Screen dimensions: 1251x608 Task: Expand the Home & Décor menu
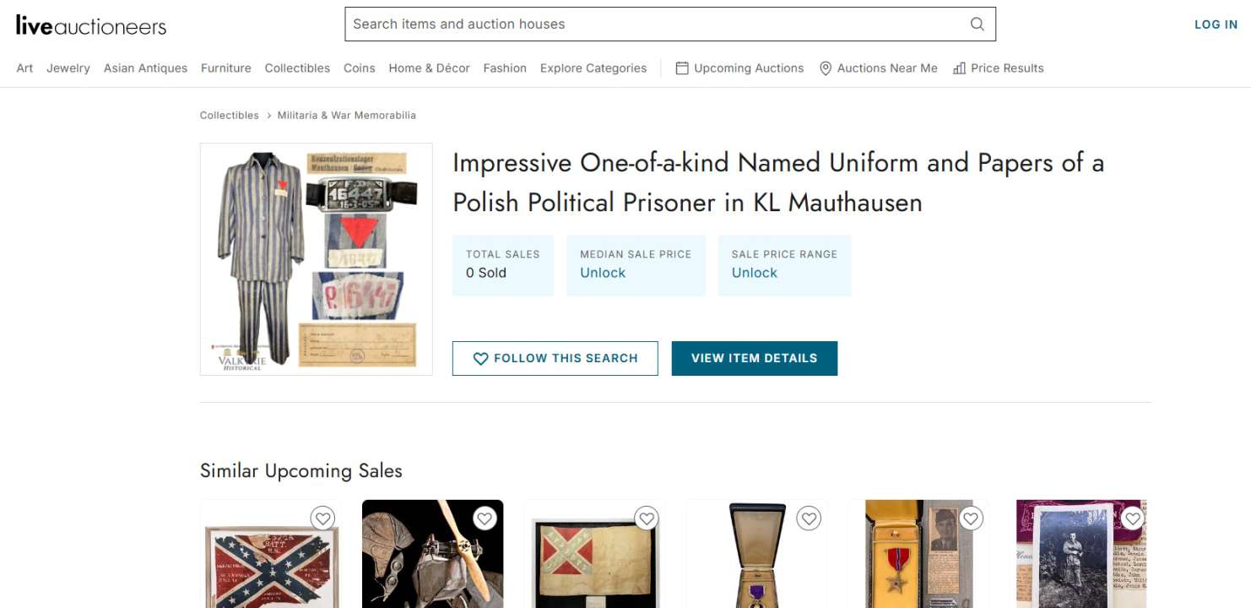(429, 68)
